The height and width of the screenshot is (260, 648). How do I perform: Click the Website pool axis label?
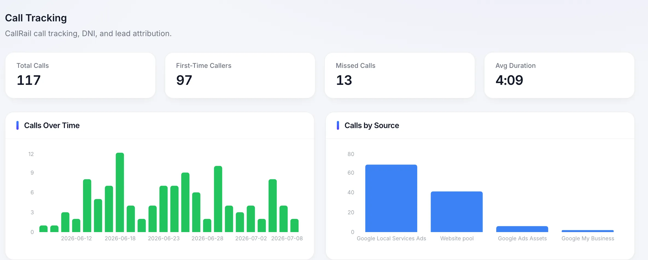(x=457, y=238)
